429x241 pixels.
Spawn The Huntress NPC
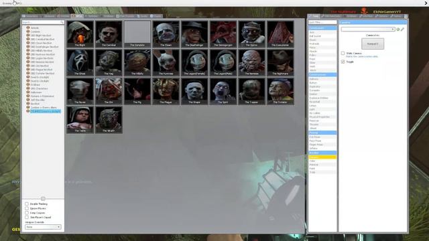coord(166,62)
